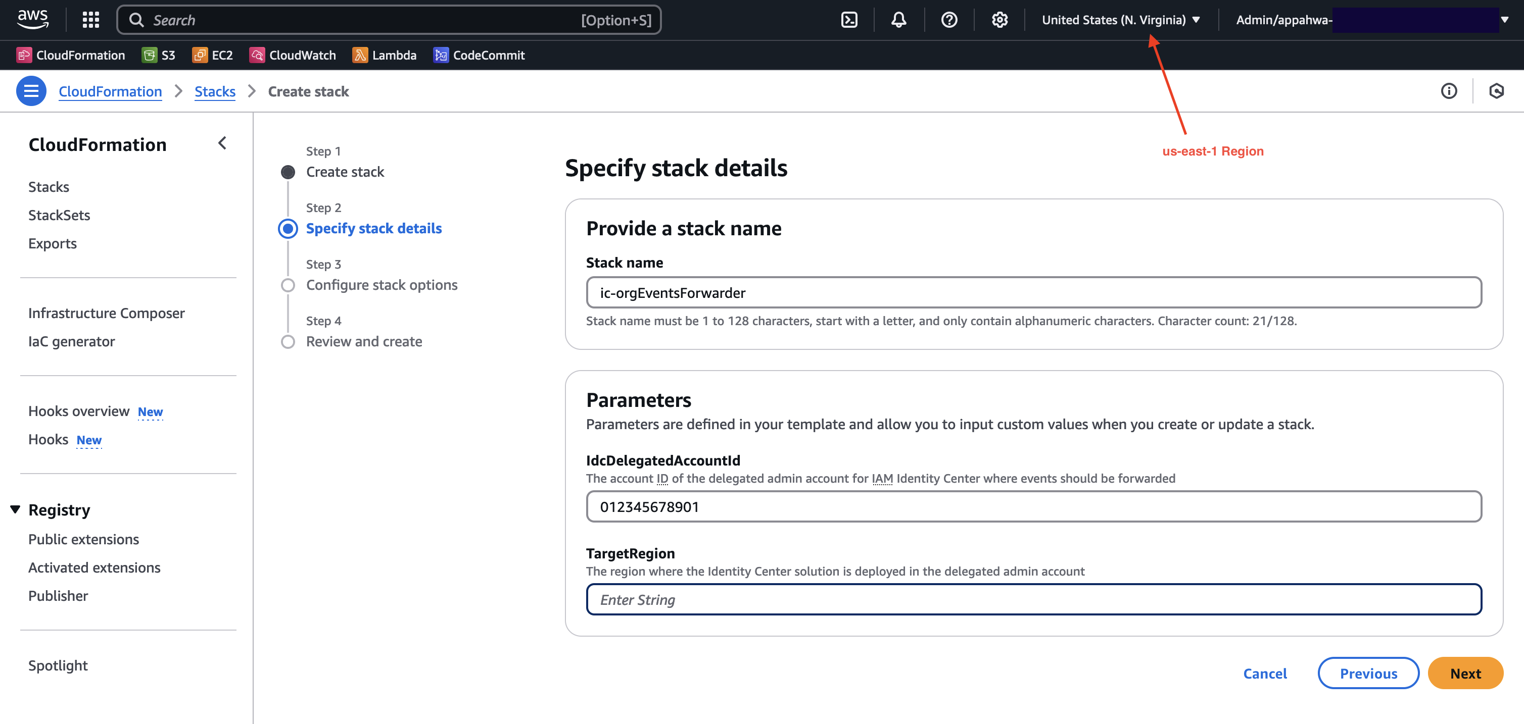This screenshot has height=724, width=1524.
Task: Open CloudWatch from the favorites bar
Action: click(293, 55)
